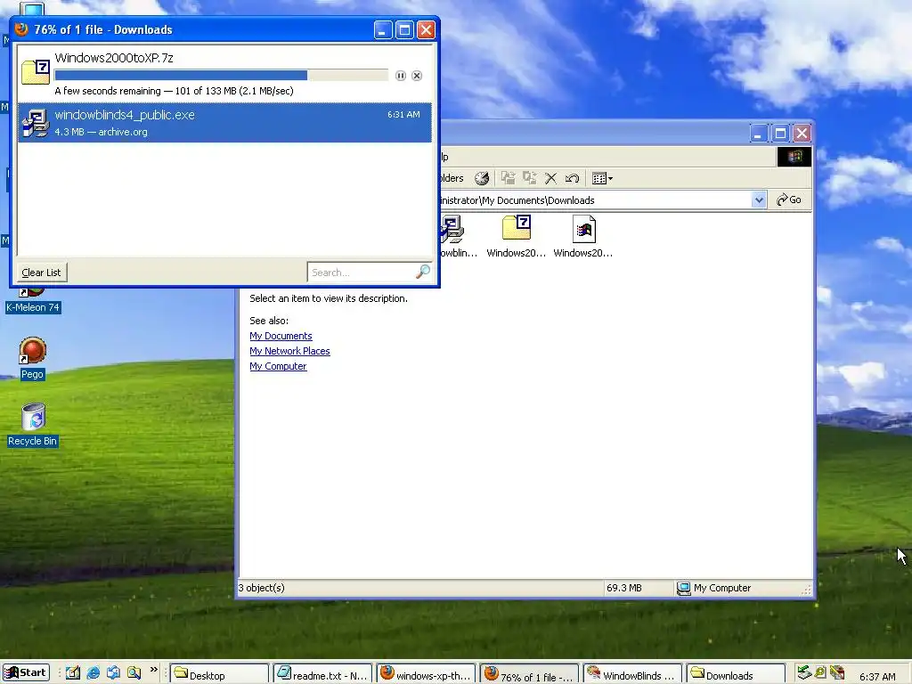Viewport: 912px width, 684px height.
Task: Switch to the Downloads folder taskbar button
Action: (x=736, y=673)
